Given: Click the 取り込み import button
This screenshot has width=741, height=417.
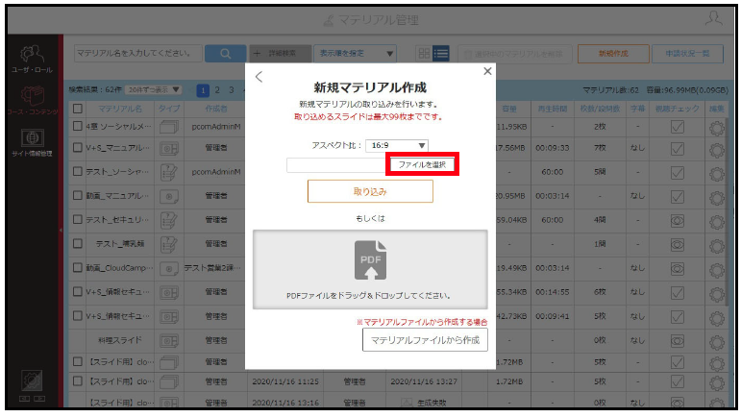Looking at the screenshot, I should point(370,191).
